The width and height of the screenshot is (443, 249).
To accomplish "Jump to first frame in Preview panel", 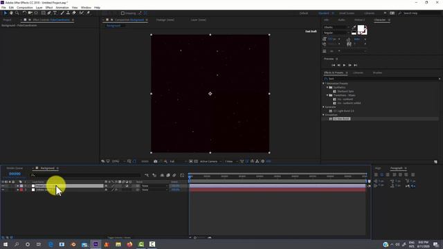I will [334, 65].
